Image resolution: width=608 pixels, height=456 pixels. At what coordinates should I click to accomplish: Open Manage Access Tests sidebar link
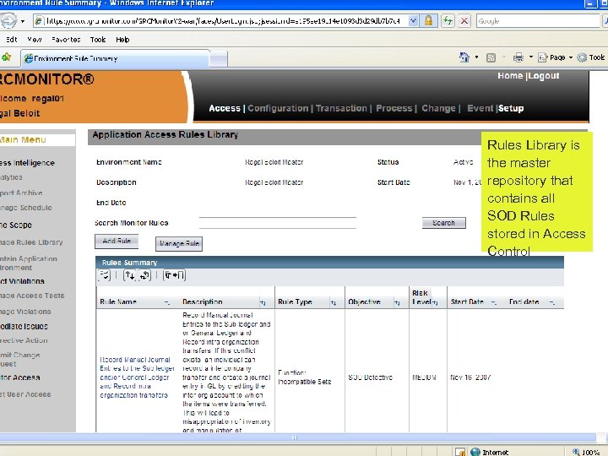click(32, 296)
